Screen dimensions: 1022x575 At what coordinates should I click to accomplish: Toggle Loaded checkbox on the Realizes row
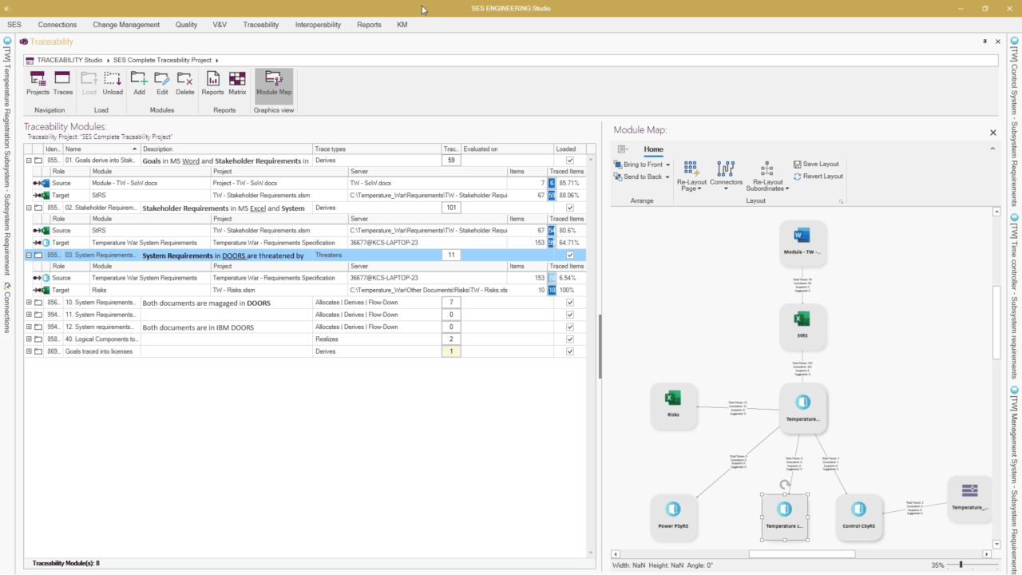(x=569, y=339)
